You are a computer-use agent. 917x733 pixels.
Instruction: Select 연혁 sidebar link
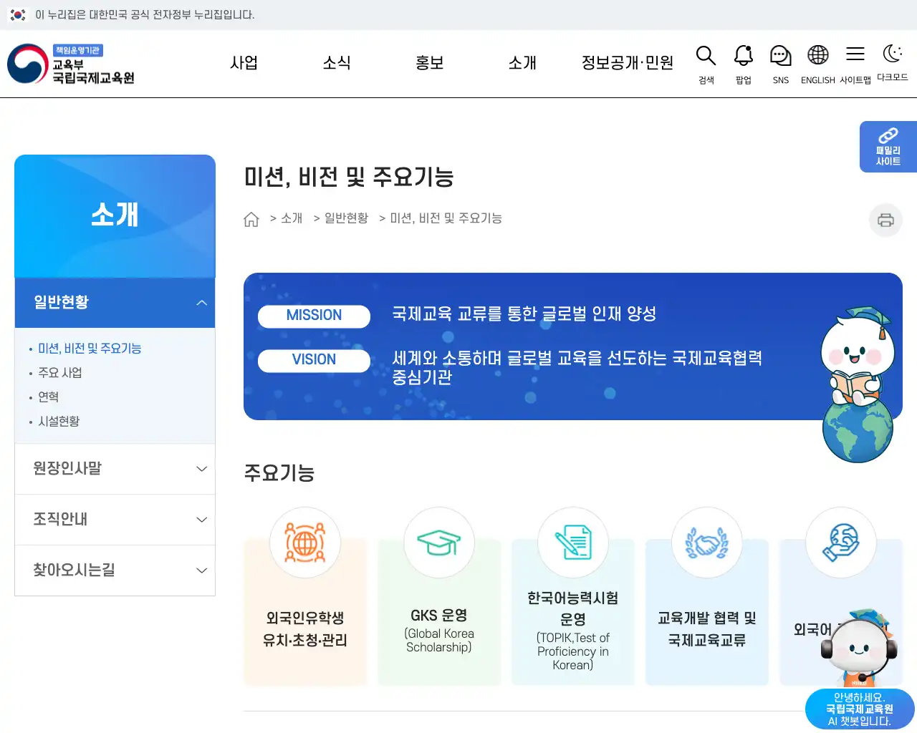[x=48, y=397]
